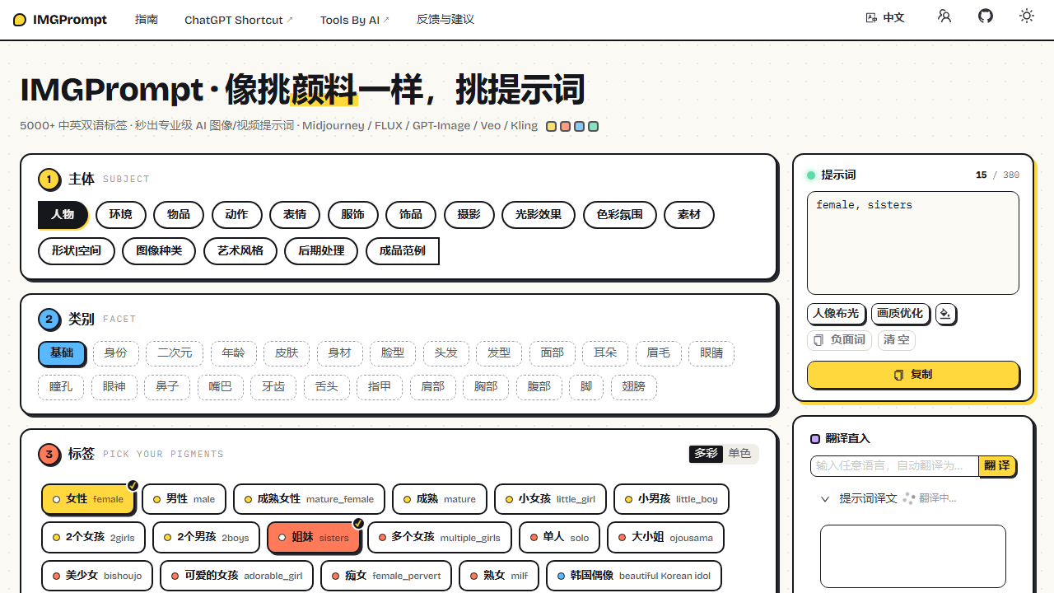
Task: Open the 成品范例 button
Action: pyautogui.click(x=403, y=251)
